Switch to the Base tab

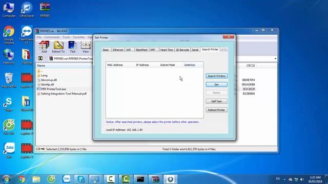tap(106, 50)
